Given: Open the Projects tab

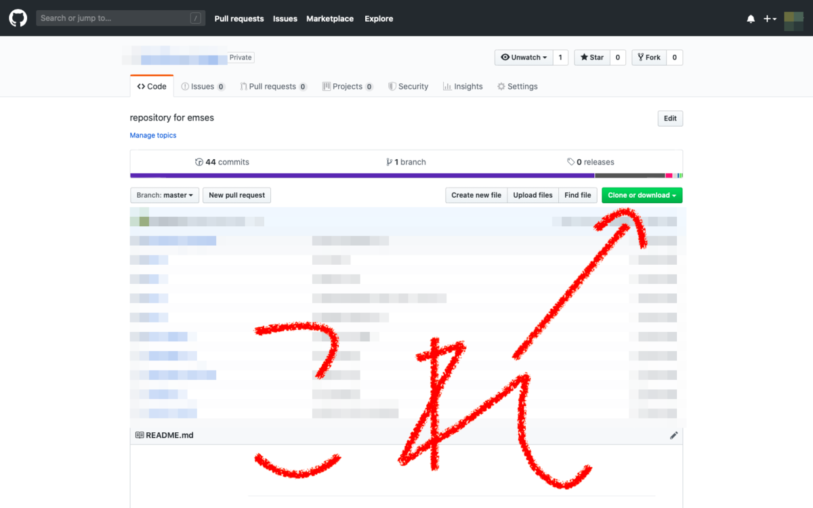Looking at the screenshot, I should click(348, 87).
